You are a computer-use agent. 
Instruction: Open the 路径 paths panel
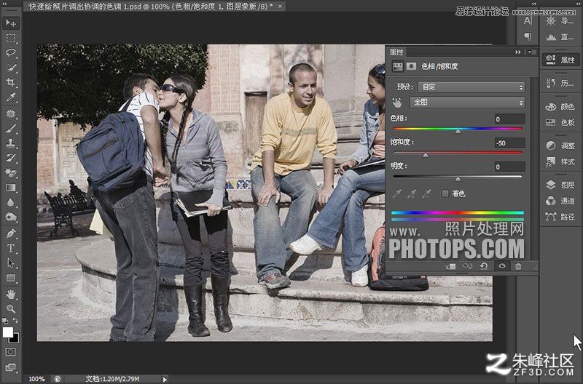[560, 217]
